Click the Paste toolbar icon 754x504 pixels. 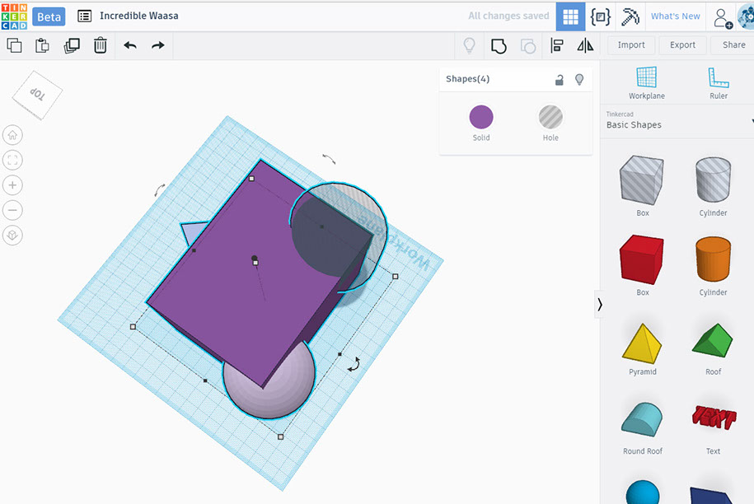(42, 45)
